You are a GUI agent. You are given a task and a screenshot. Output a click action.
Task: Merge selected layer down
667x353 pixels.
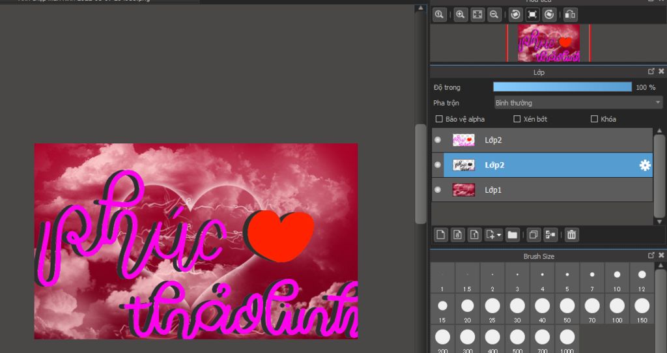(550, 234)
